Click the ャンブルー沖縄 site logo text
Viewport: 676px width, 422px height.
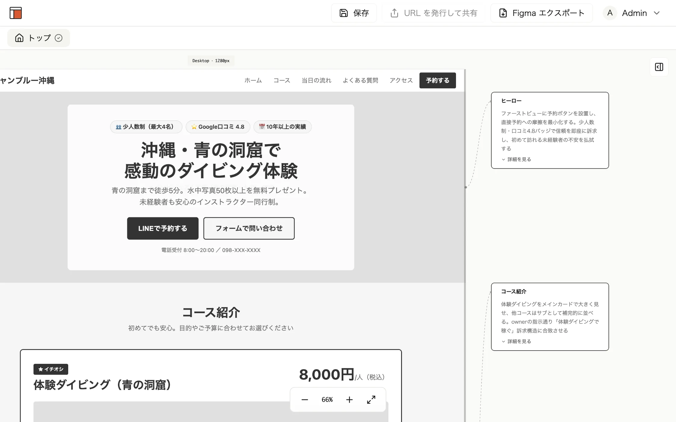pos(27,80)
